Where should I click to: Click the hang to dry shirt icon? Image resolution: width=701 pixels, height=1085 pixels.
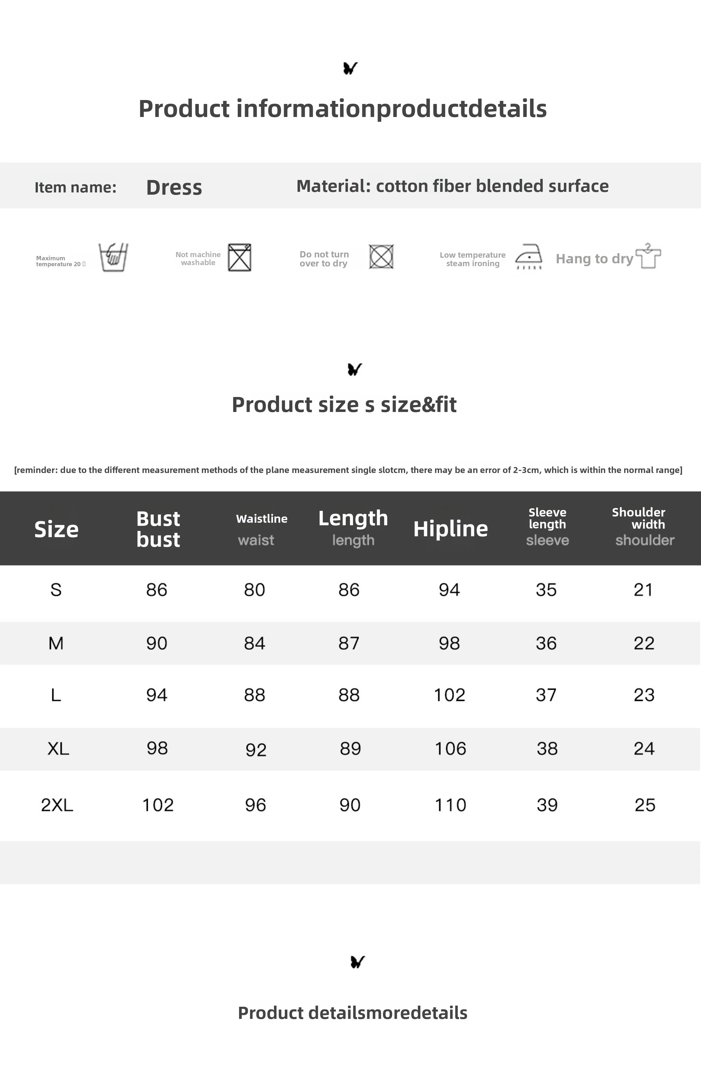(x=648, y=256)
